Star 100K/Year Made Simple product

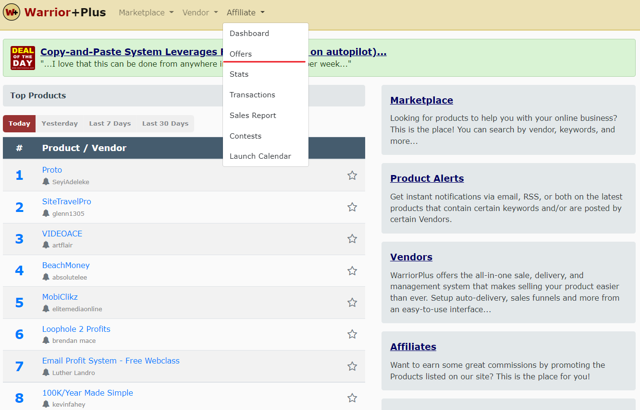pyautogui.click(x=352, y=398)
